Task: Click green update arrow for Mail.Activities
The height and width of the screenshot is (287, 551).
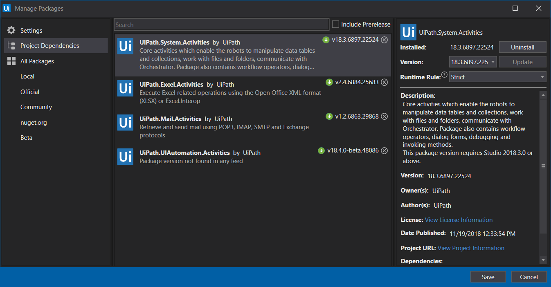Action: (x=329, y=117)
